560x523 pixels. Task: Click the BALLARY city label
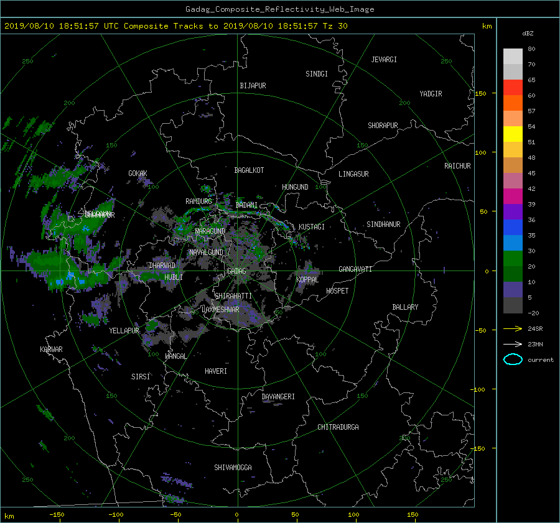(x=405, y=307)
